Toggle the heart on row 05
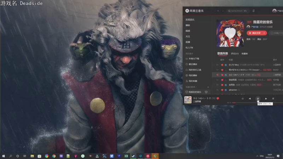 (x=222, y=85)
